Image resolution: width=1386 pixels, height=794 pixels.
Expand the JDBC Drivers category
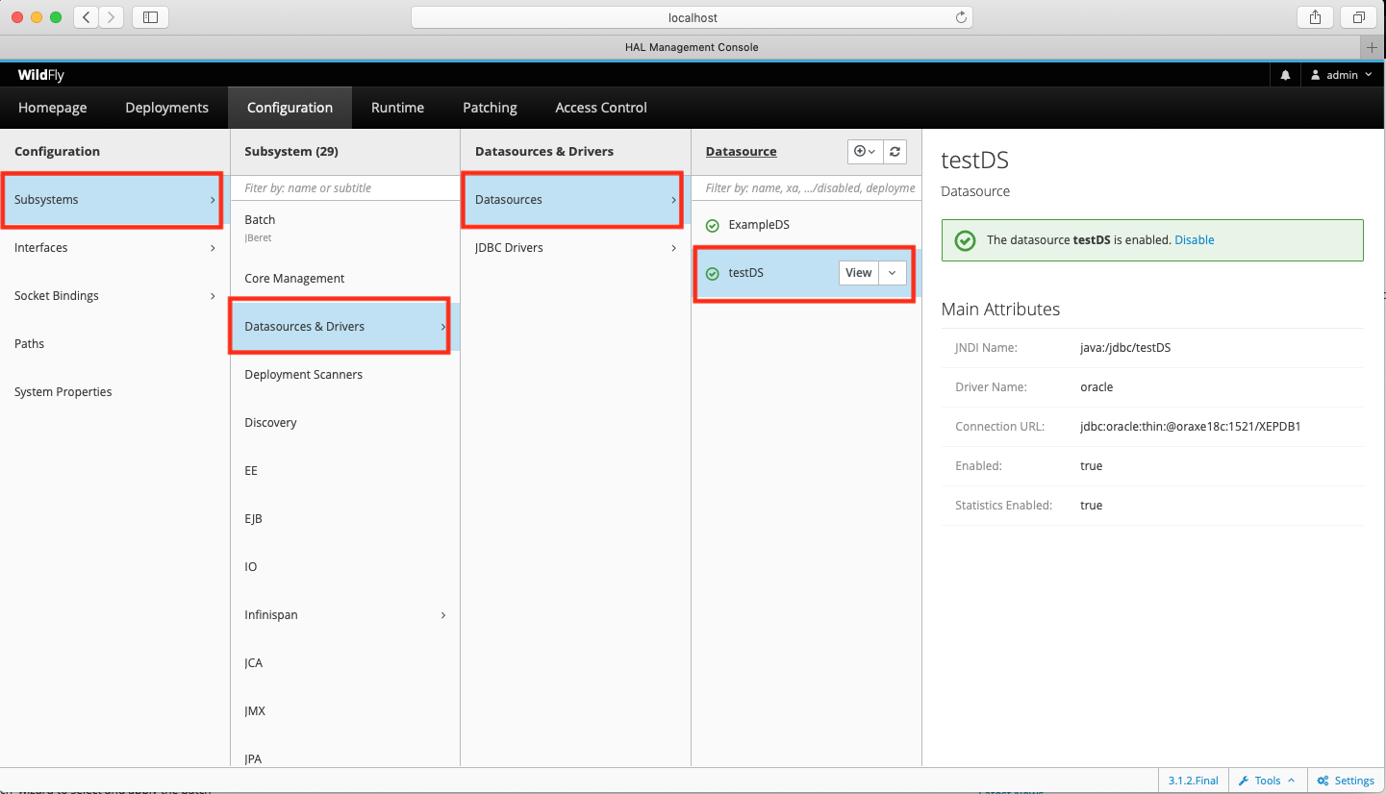[572, 247]
